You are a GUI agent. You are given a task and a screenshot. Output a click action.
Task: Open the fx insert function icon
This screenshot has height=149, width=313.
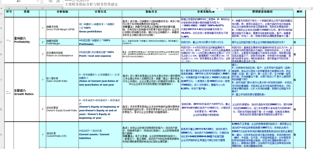pos(58,1)
